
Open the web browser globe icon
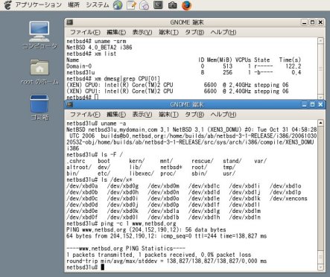click(118, 5)
